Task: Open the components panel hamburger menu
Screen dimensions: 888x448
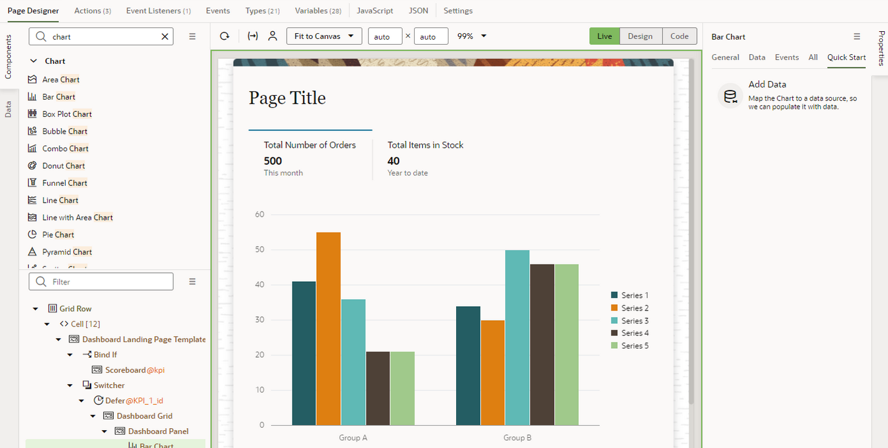Action: pyautogui.click(x=192, y=36)
